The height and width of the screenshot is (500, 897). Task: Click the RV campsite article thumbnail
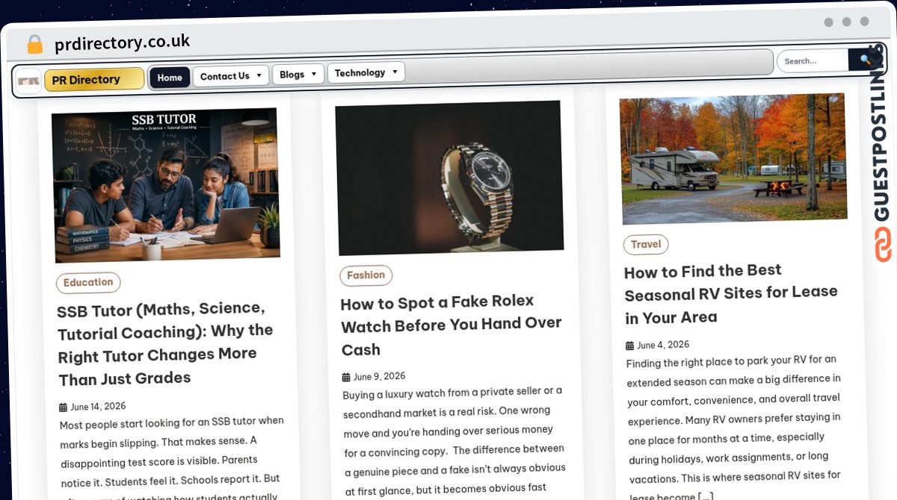[x=733, y=158]
